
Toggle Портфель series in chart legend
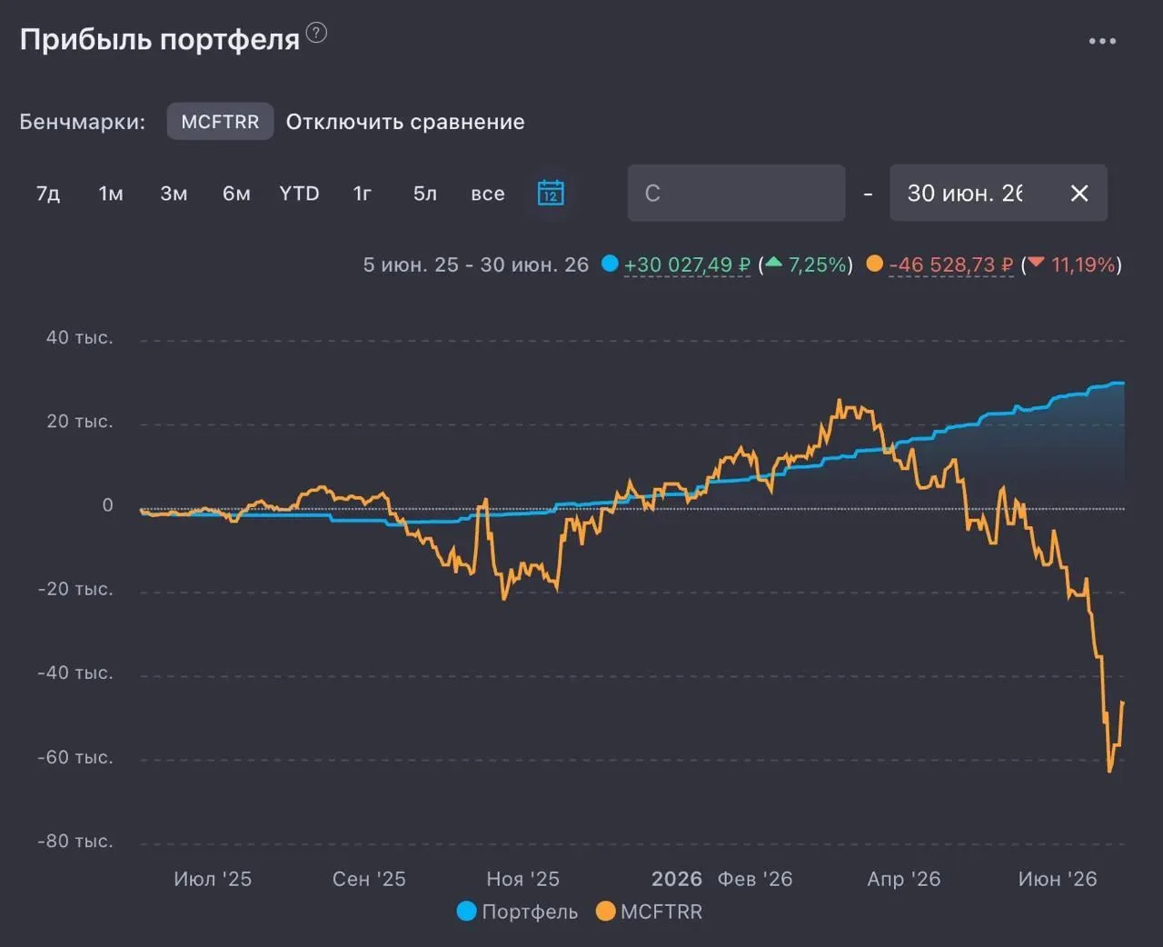[517, 912]
